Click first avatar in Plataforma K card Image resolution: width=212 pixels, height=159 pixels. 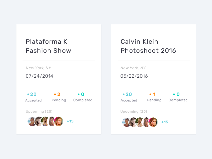coord(32,121)
